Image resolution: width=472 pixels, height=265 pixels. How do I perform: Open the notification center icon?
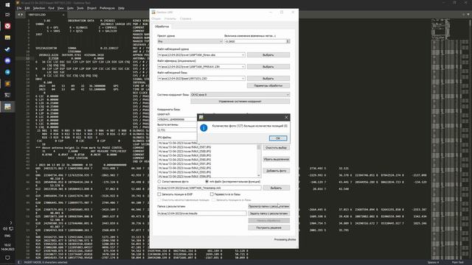pyautogui.click(x=7, y=258)
